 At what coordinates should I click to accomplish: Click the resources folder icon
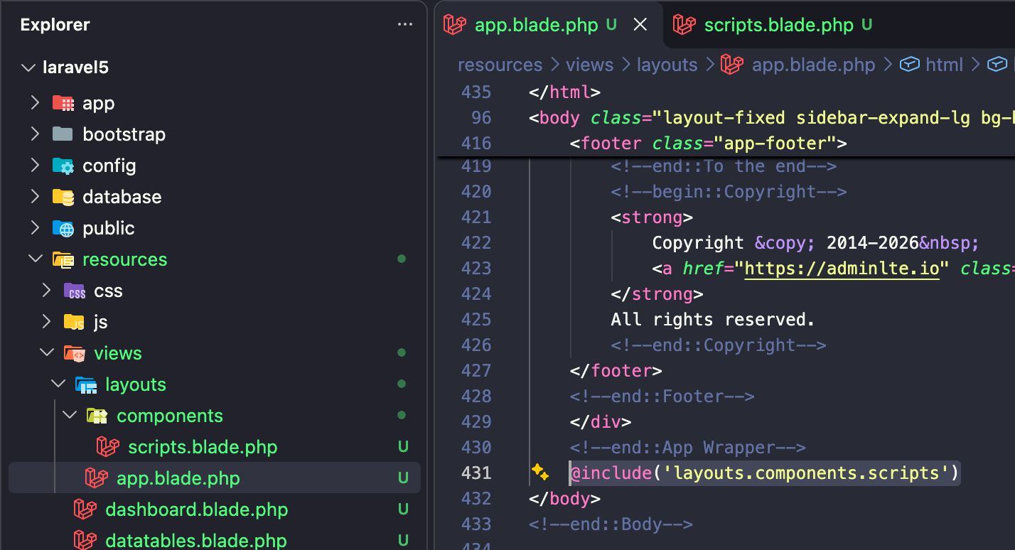63,259
